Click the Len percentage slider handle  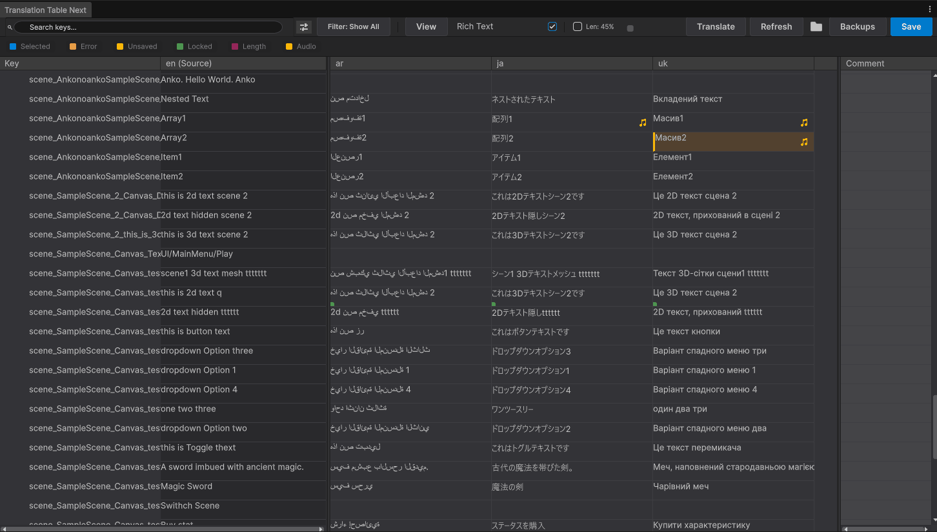point(630,28)
